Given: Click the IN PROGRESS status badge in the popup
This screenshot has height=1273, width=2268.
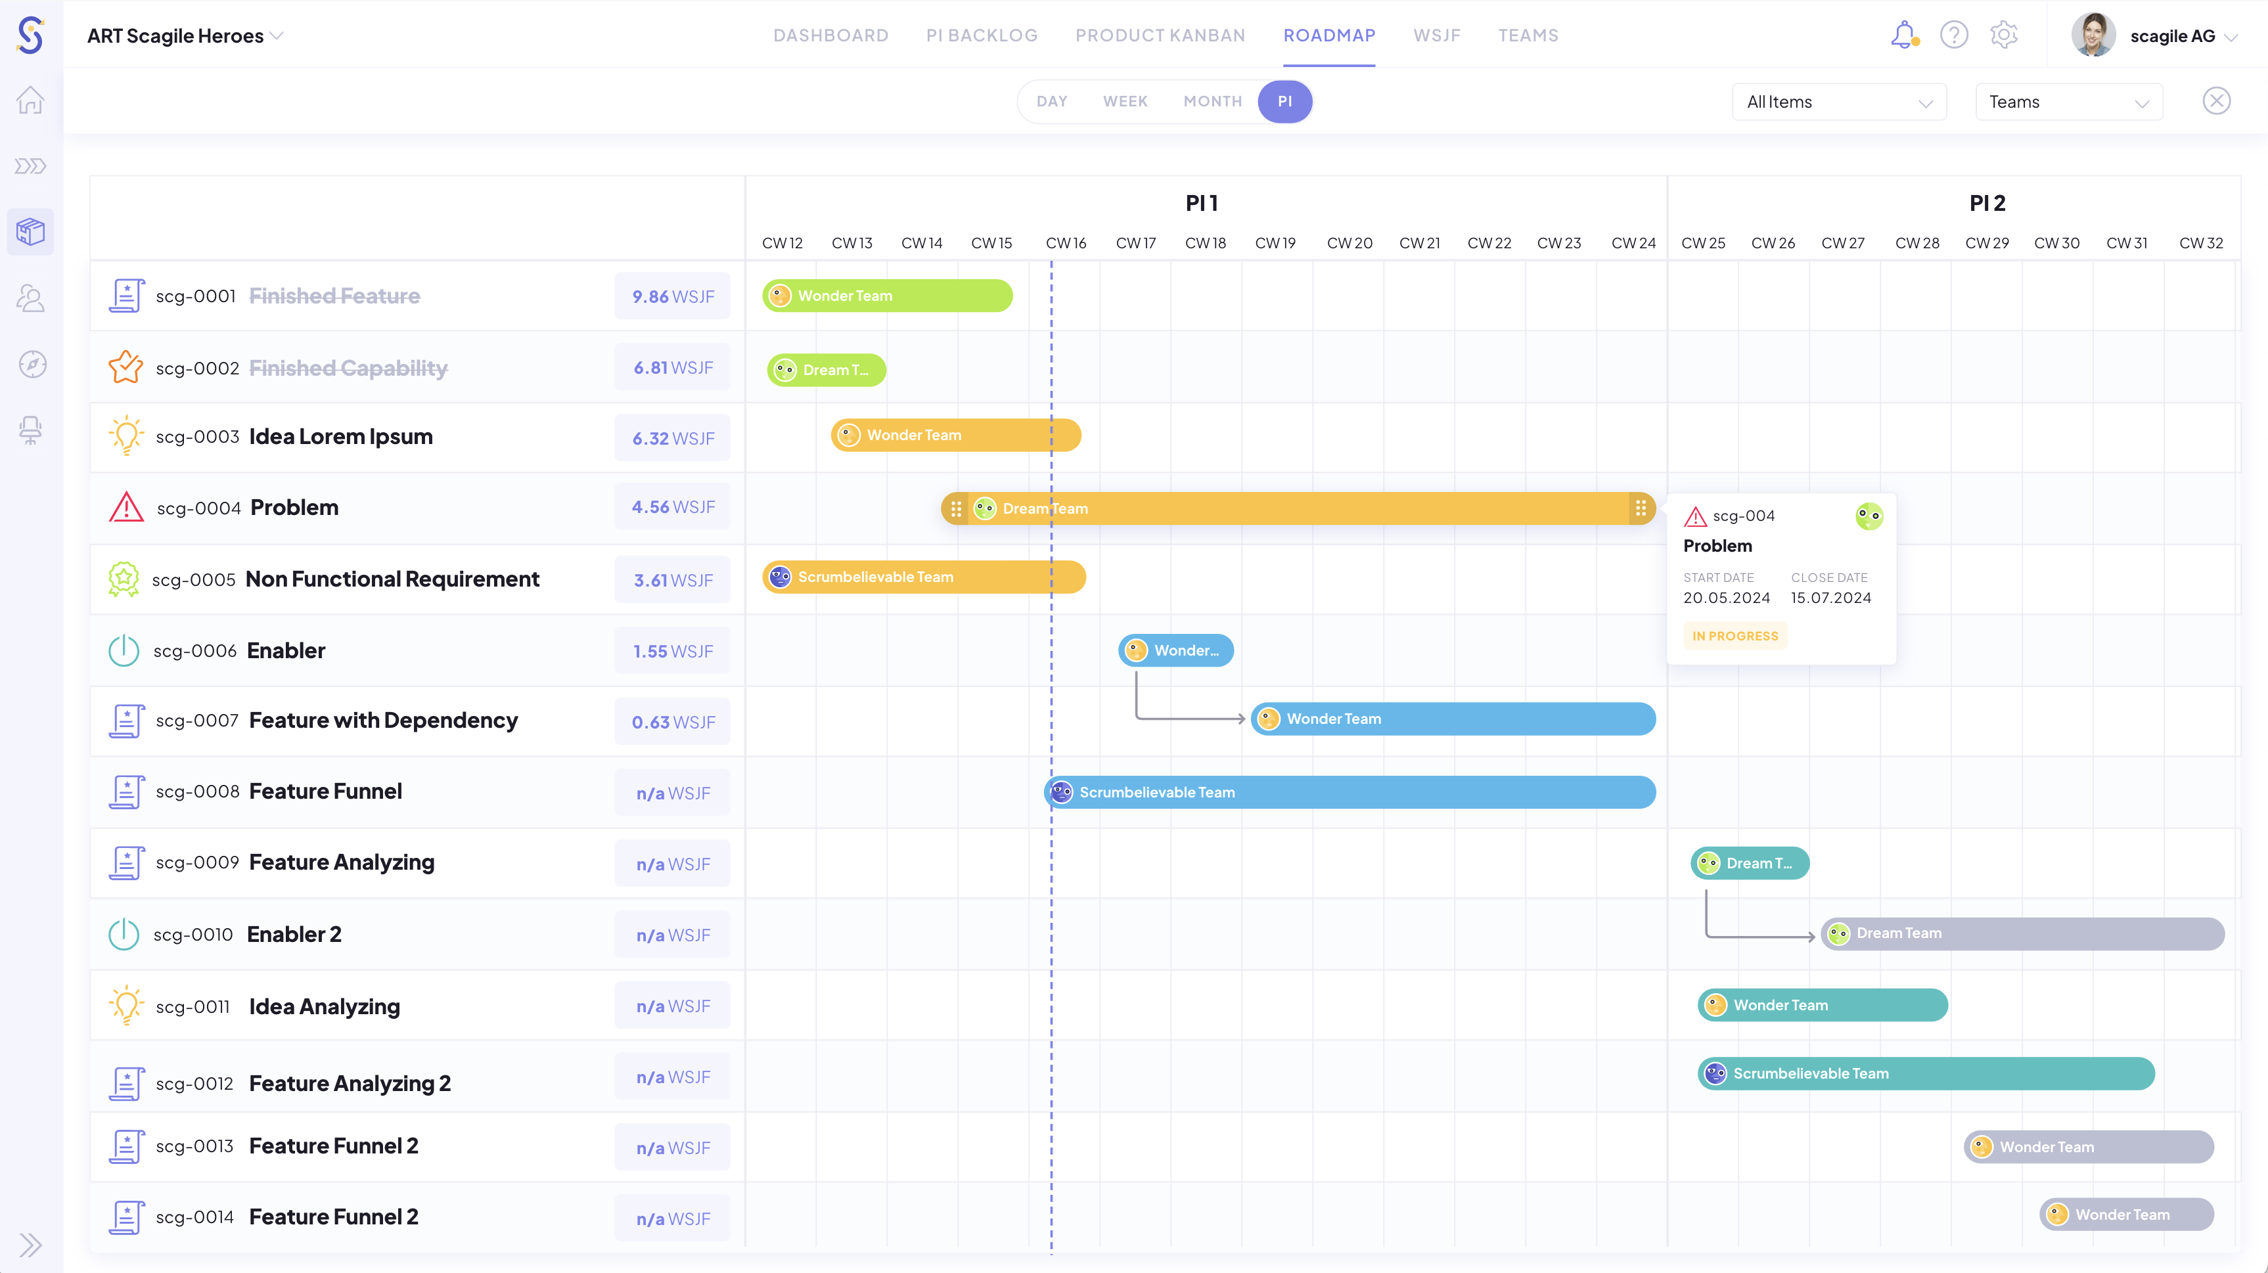Looking at the screenshot, I should [x=1735, y=635].
